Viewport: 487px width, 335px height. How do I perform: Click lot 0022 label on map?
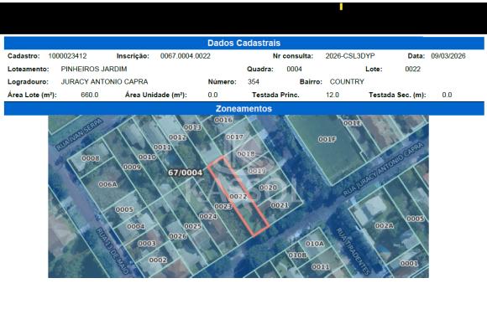click(x=238, y=197)
